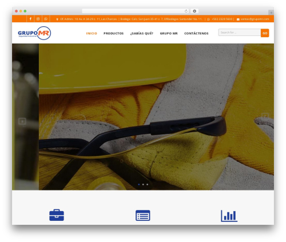Open the INICIO menu item
286x242 pixels.
pos(92,33)
